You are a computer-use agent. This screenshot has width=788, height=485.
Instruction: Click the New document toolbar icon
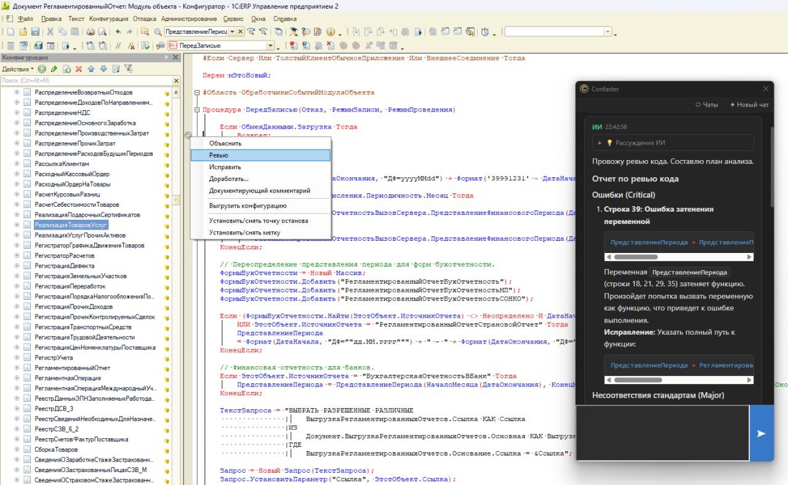point(10,31)
